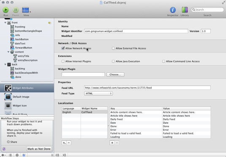This screenshot has width=226, height=157.
Task: Select frontImg element icon
Action: pos(12,27)
